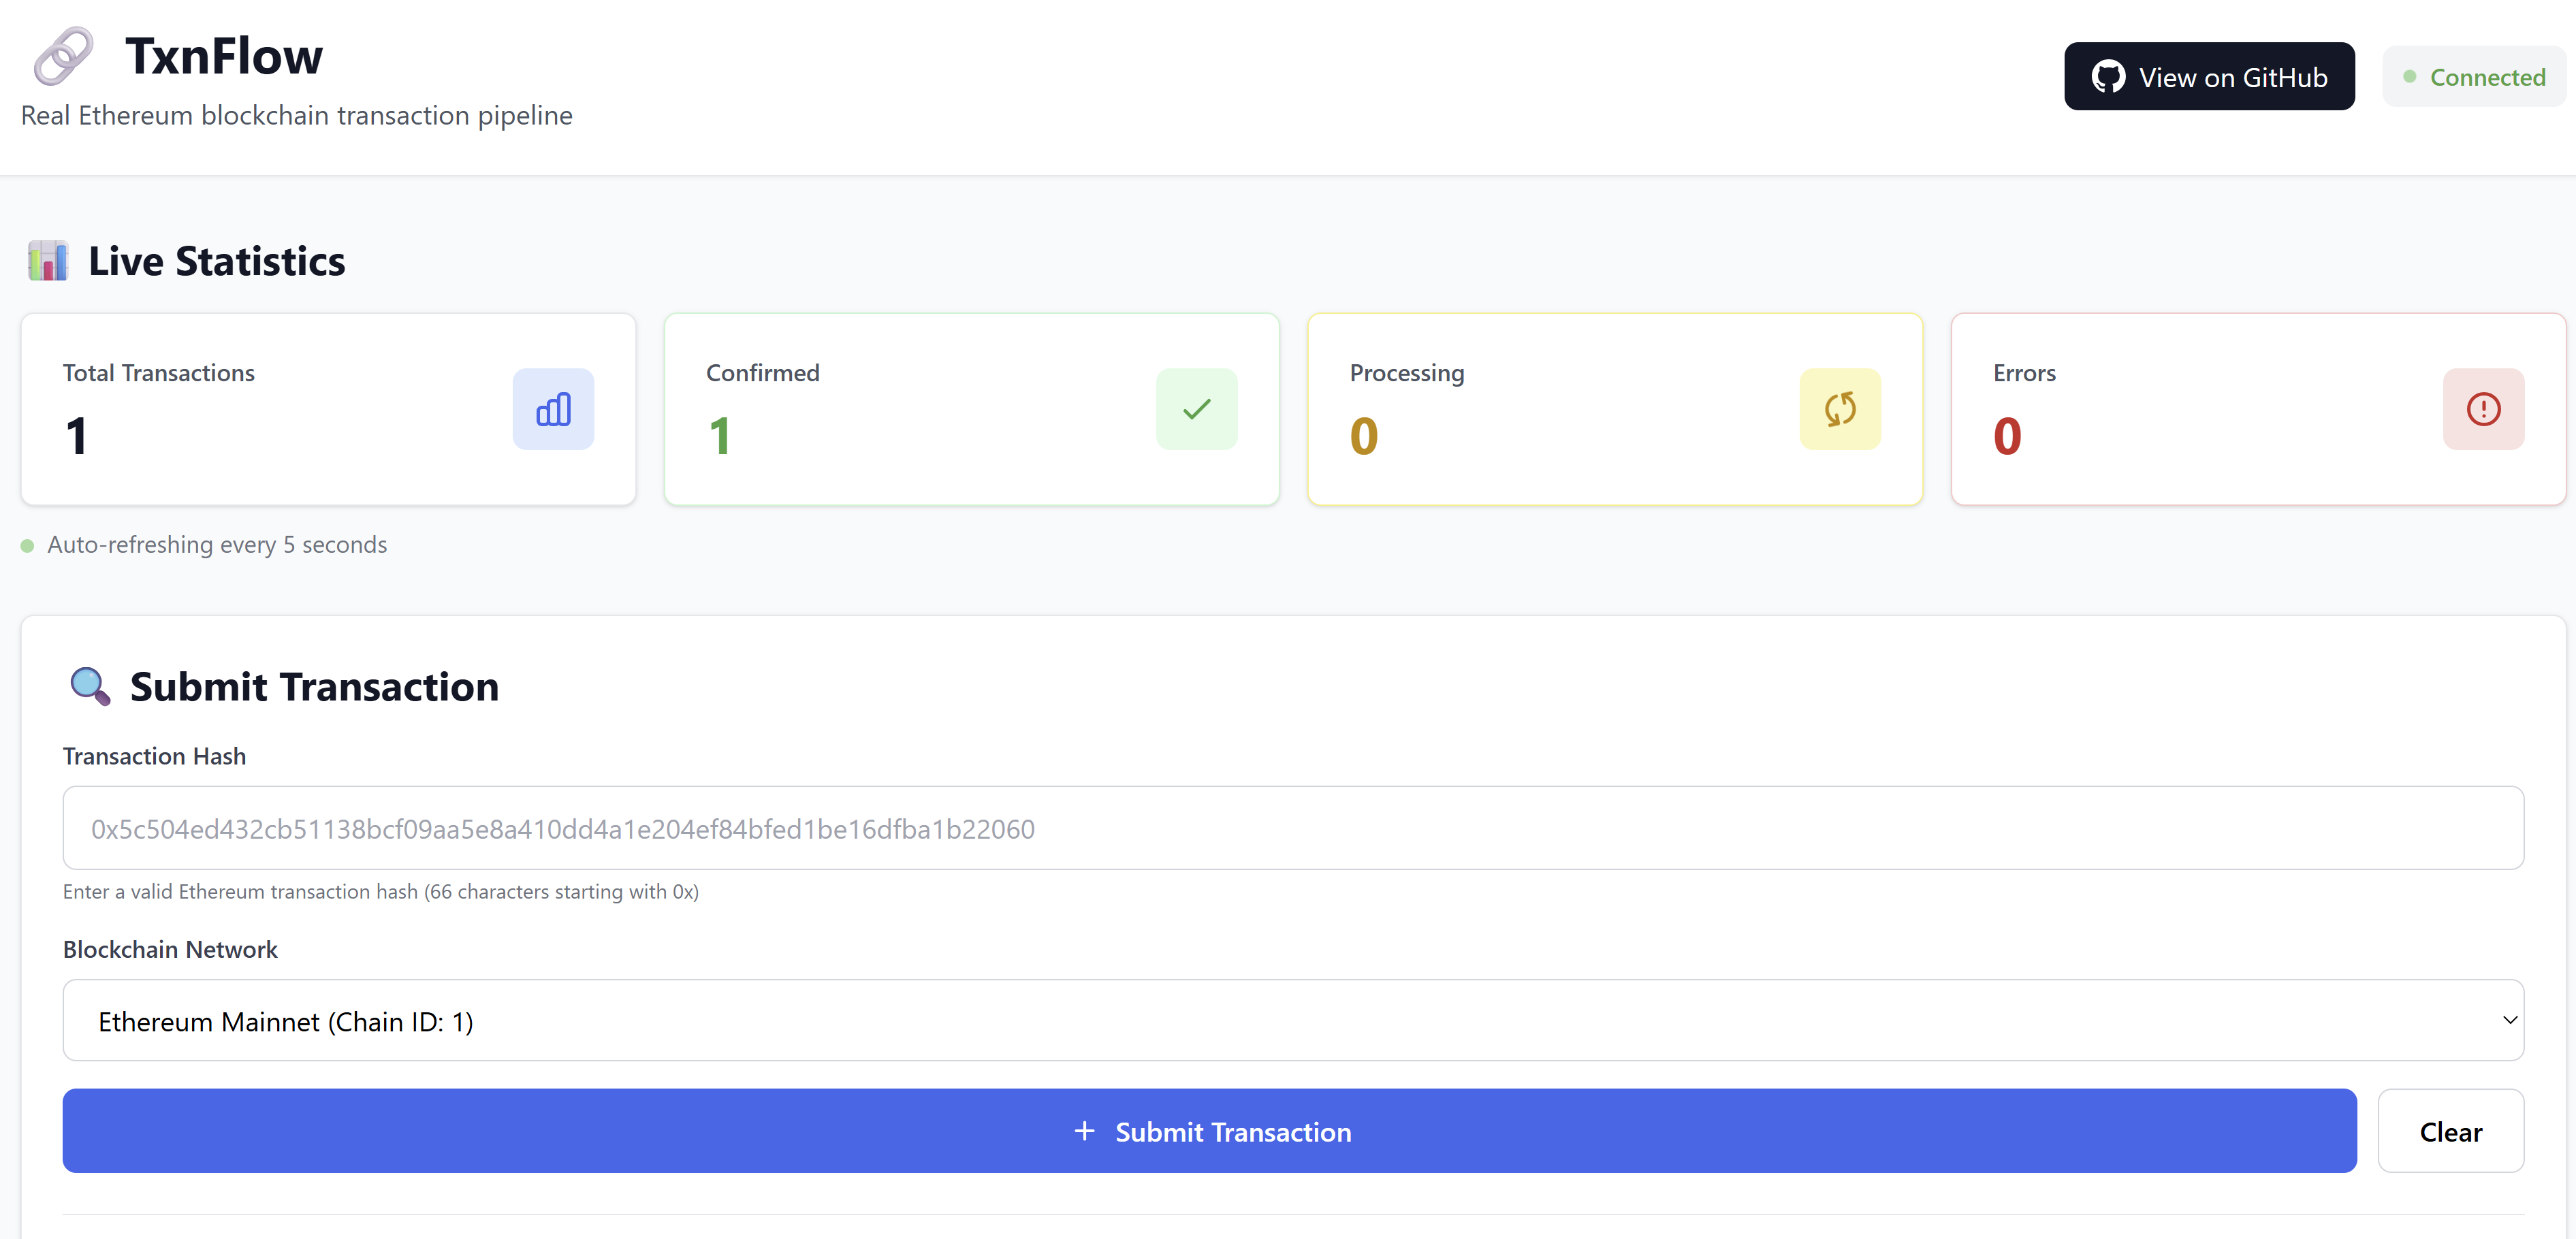Click the green Connected status dot
Viewport: 2576px width, 1239px height.
(x=2409, y=77)
